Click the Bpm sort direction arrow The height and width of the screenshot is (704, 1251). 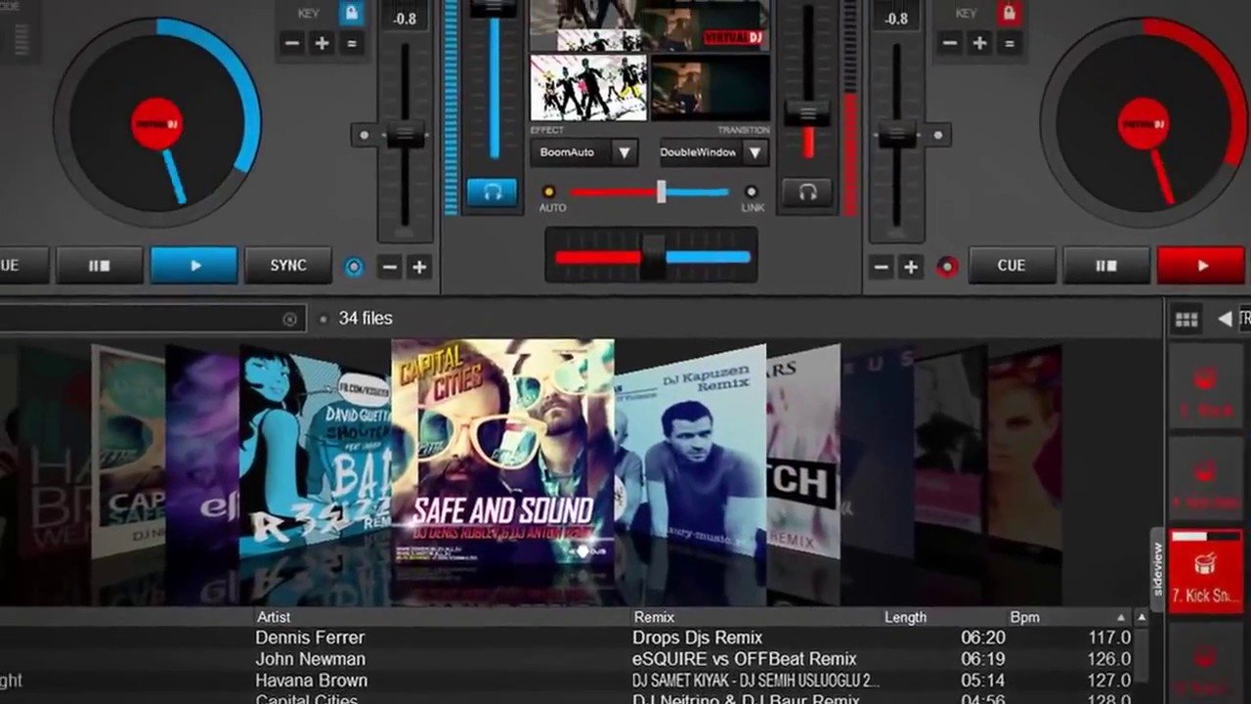coord(1121,617)
